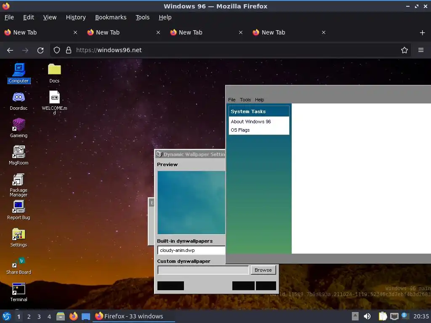Launch the Share Board shortcut

pyautogui.click(x=19, y=265)
